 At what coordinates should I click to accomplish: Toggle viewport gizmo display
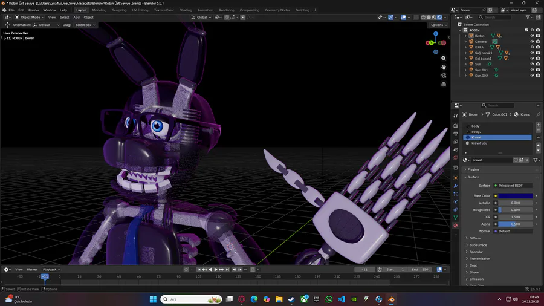(x=390, y=17)
